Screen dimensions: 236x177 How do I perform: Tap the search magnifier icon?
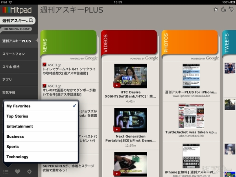pyautogui.click(x=31, y=20)
